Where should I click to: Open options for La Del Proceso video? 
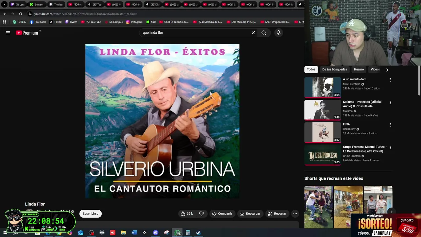pyautogui.click(x=391, y=148)
